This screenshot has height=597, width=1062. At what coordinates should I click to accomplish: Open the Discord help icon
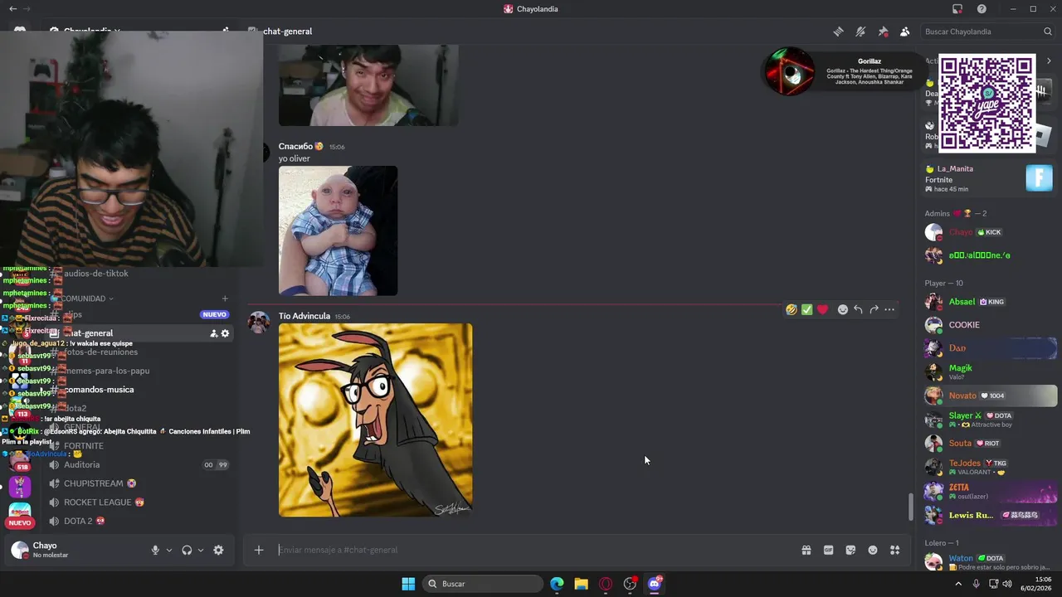pyautogui.click(x=982, y=9)
